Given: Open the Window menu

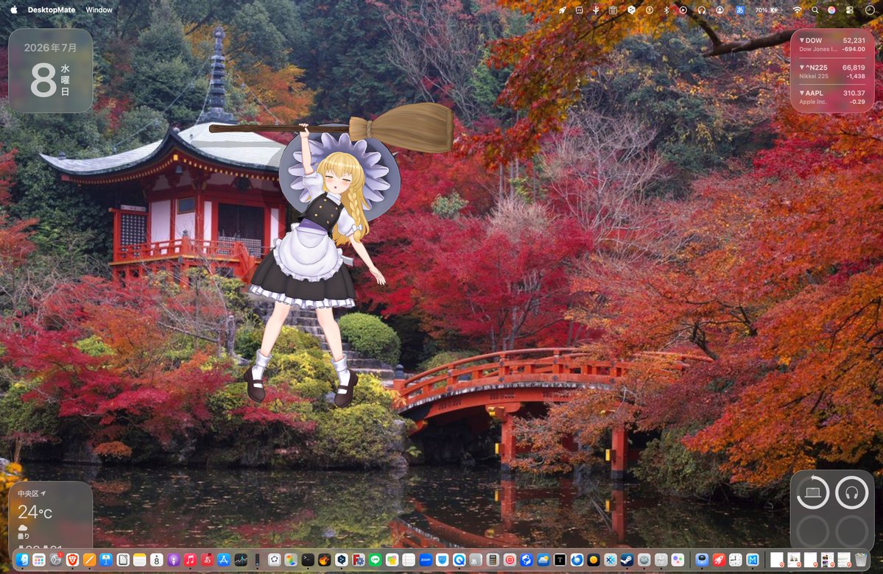Looking at the screenshot, I should (x=99, y=10).
